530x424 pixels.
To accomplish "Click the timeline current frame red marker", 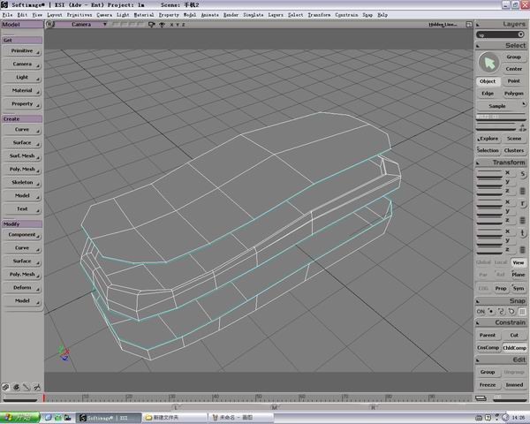I will [43, 398].
